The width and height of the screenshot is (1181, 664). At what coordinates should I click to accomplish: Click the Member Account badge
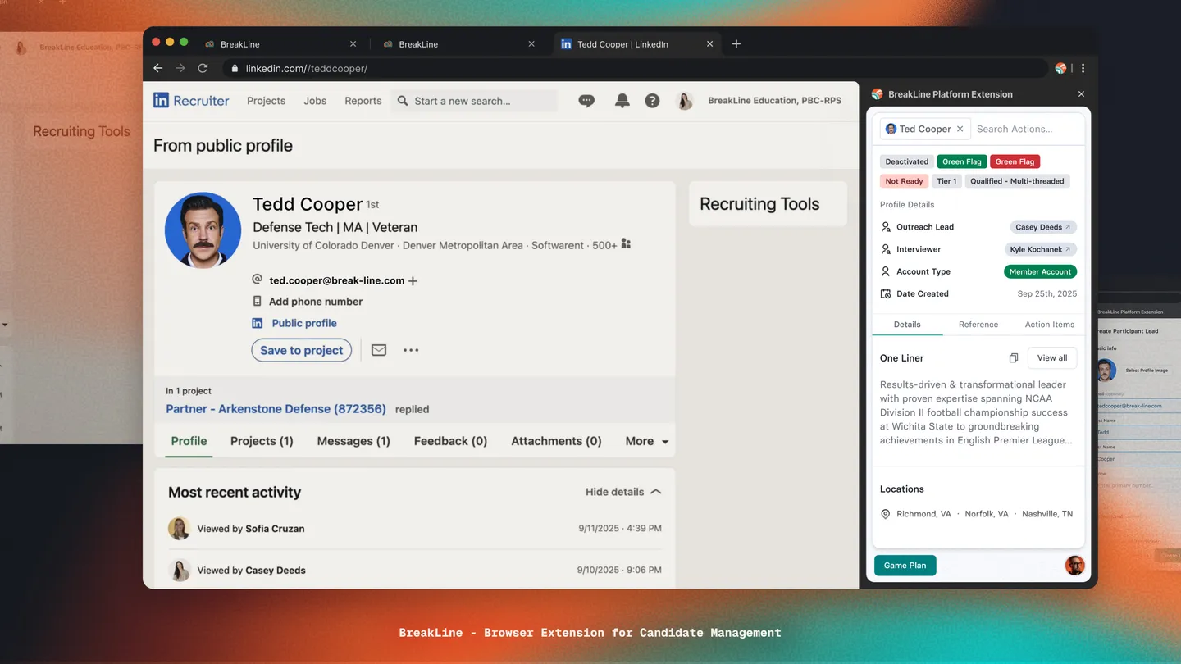[x=1040, y=271]
